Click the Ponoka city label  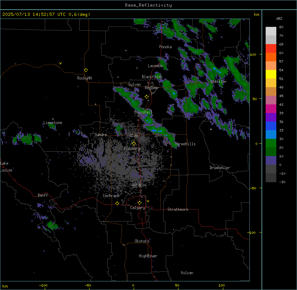click(165, 47)
